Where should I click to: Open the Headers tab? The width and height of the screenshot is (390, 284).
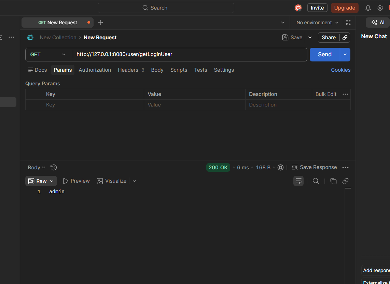click(131, 70)
